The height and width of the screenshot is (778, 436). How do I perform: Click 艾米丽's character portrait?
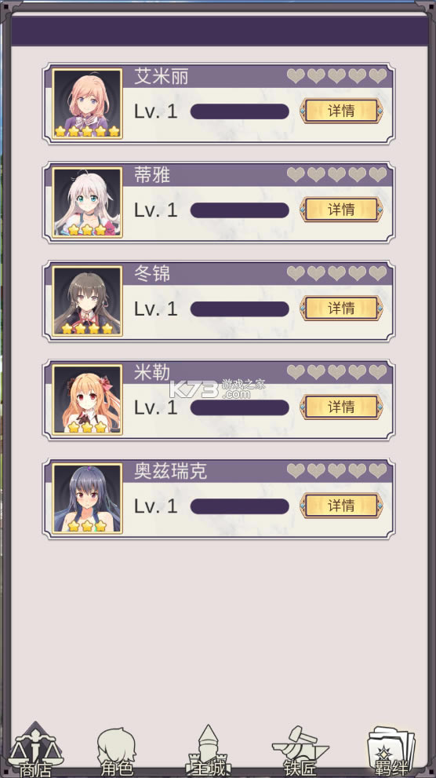(87, 104)
